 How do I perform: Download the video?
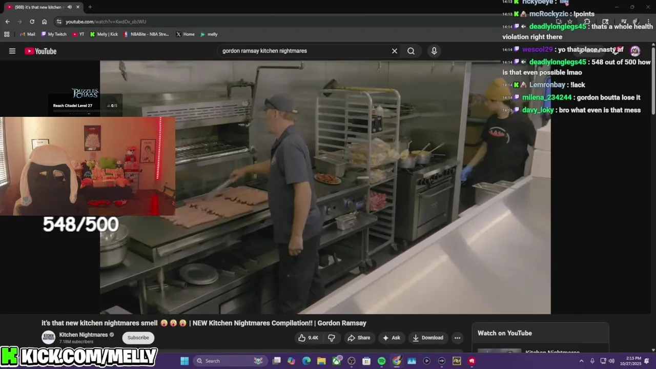pos(428,338)
